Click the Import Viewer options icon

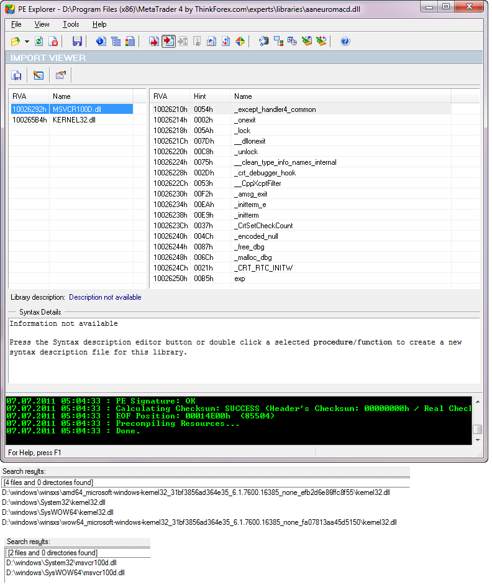point(60,75)
